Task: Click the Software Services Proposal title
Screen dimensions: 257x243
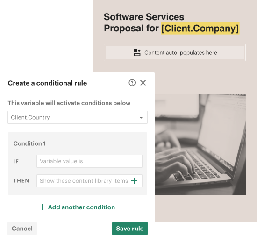Action: click(171, 22)
